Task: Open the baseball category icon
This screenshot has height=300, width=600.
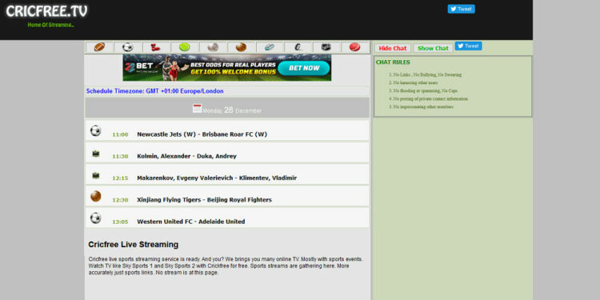Action: click(x=213, y=47)
